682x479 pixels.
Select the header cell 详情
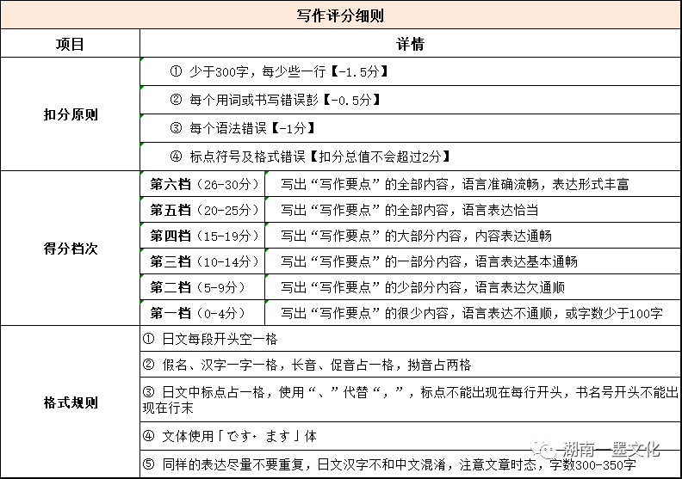coord(410,43)
